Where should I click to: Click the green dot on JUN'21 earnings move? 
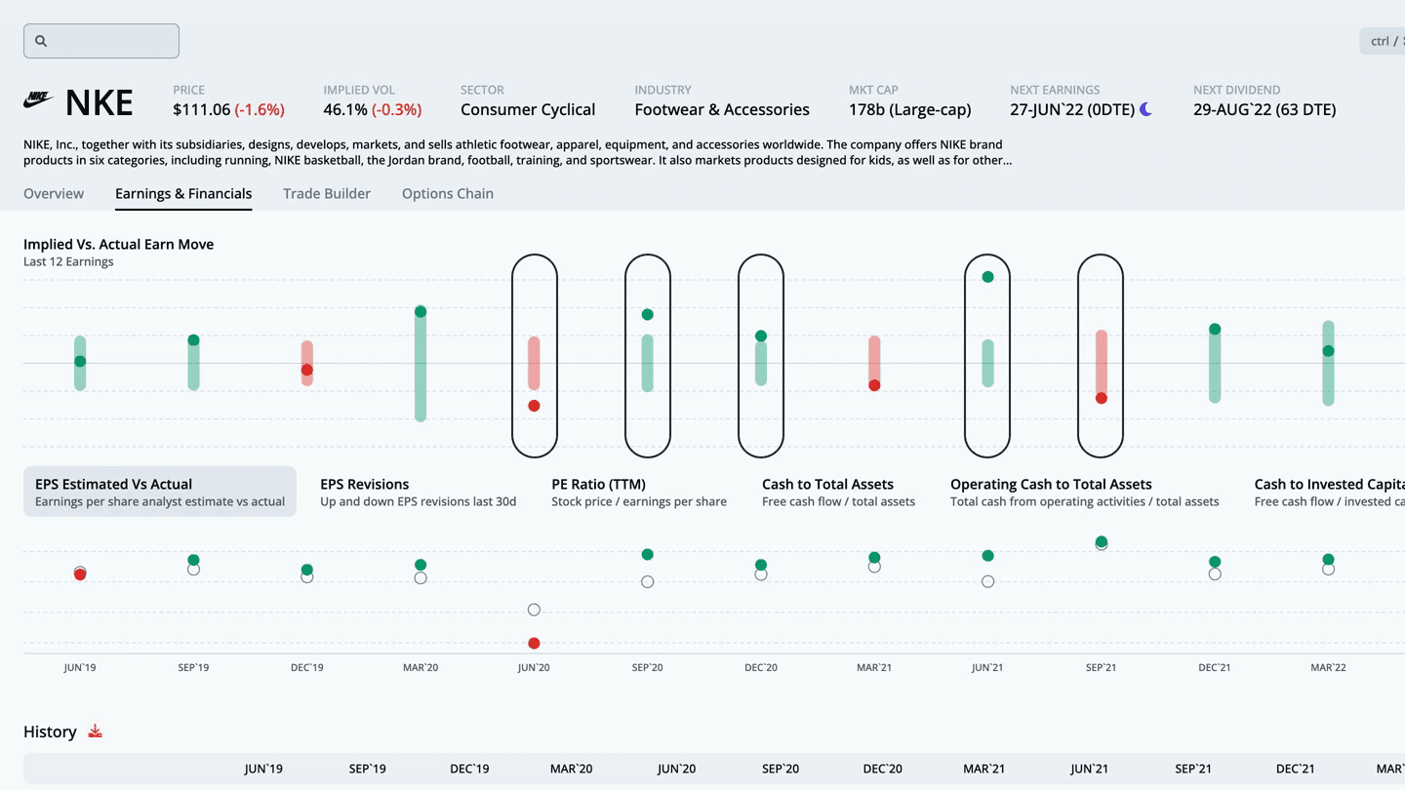point(987,277)
